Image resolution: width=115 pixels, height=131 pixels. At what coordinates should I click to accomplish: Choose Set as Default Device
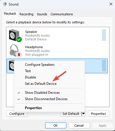tap(41, 84)
